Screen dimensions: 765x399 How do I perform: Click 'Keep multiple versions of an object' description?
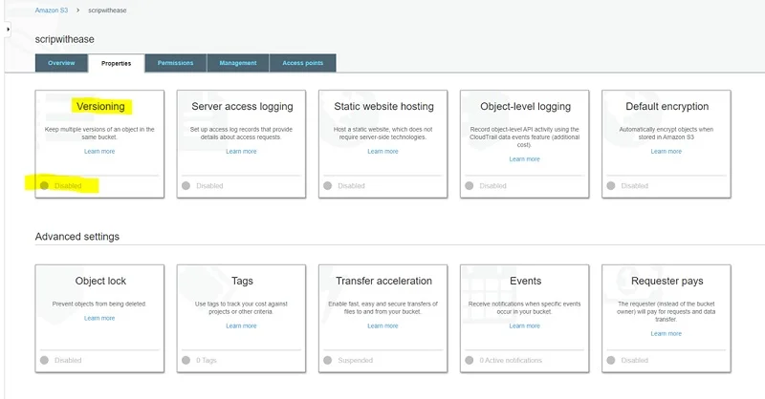(x=99, y=133)
